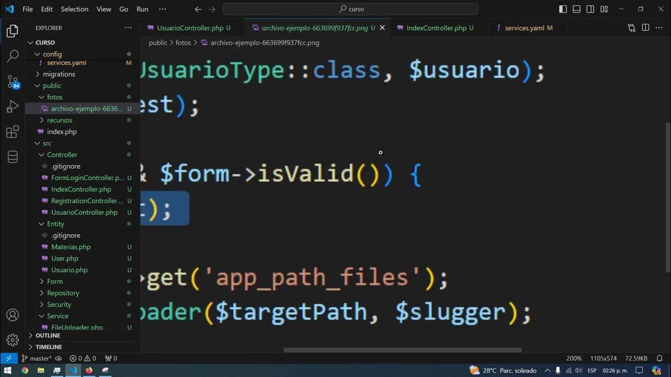Open the Search panel icon
Screen dimensions: 671x377
point(13,55)
